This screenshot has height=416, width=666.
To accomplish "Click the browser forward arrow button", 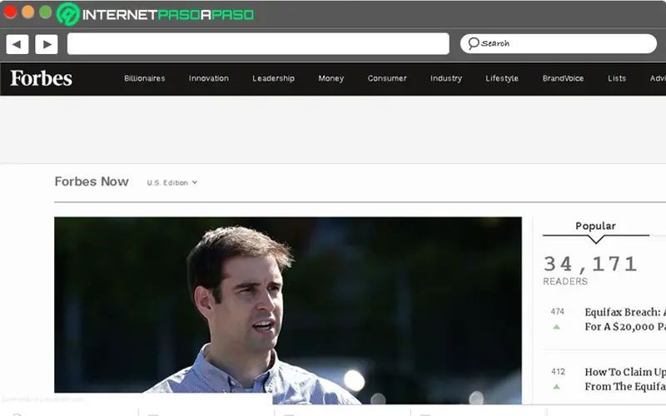I will pos(47,44).
